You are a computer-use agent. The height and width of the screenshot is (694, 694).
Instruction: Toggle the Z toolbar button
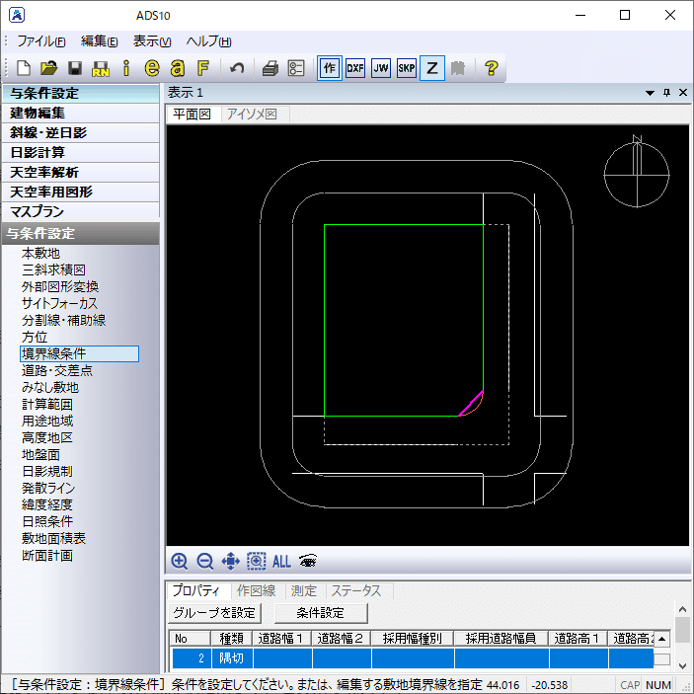[432, 68]
